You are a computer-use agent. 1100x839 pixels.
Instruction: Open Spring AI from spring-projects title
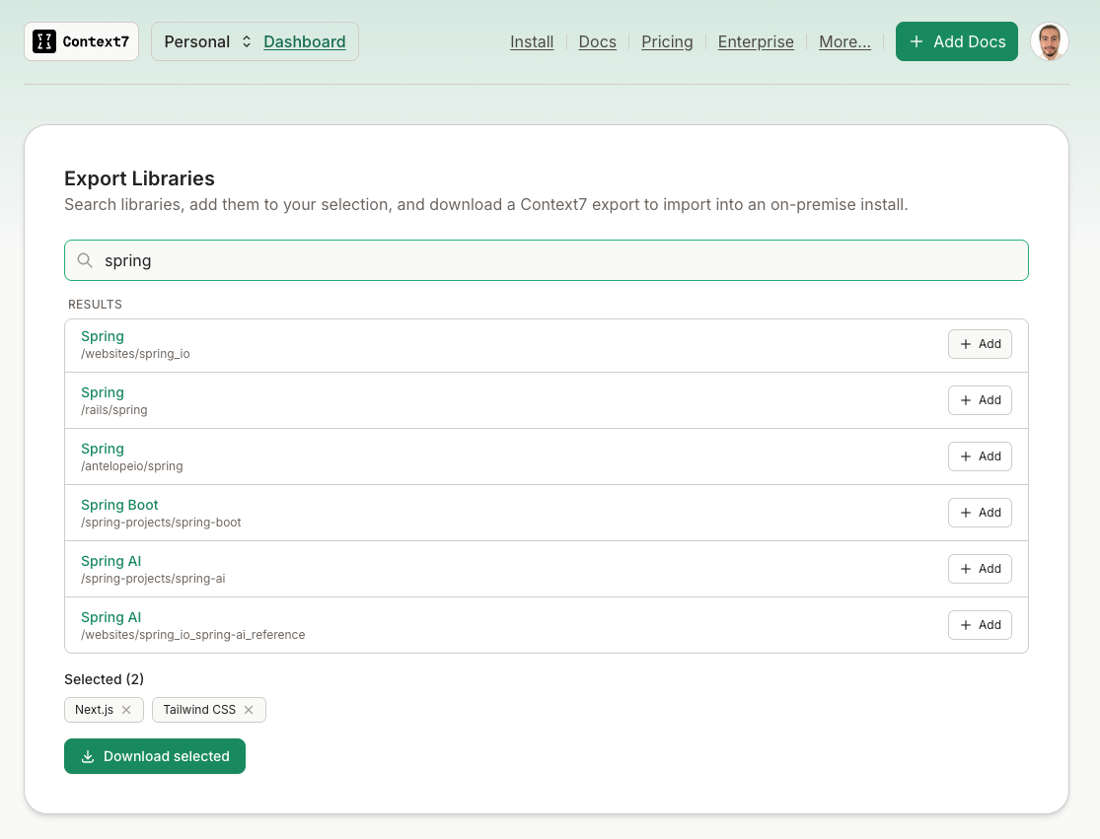(110, 561)
